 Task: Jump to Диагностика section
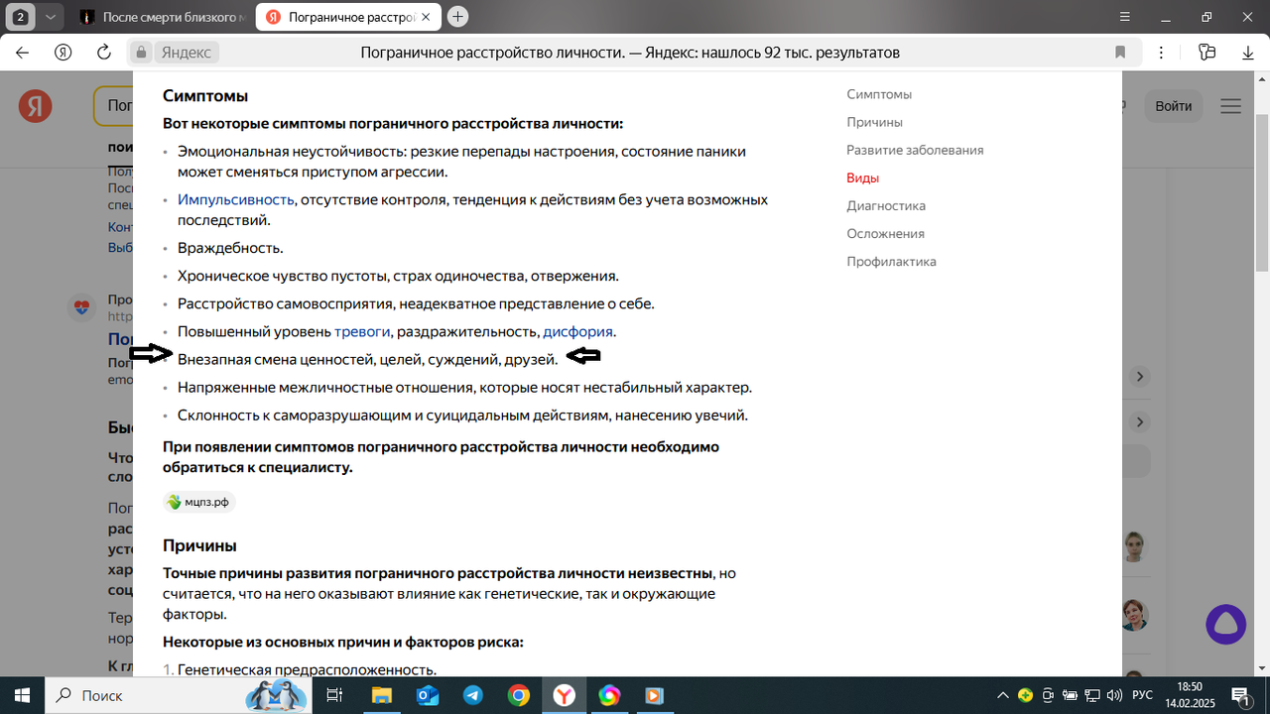886,205
